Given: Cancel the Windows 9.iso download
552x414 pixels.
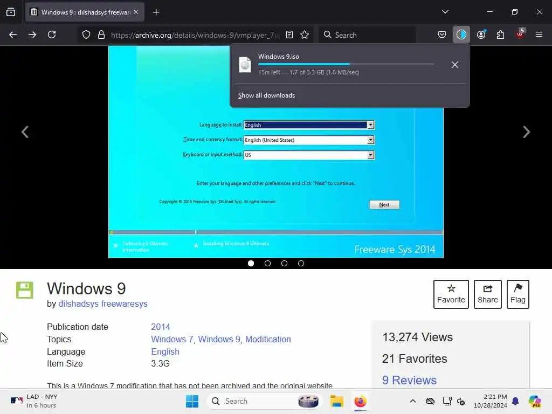Looking at the screenshot, I should [455, 65].
